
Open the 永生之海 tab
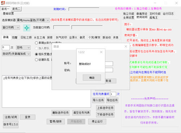point(39,38)
